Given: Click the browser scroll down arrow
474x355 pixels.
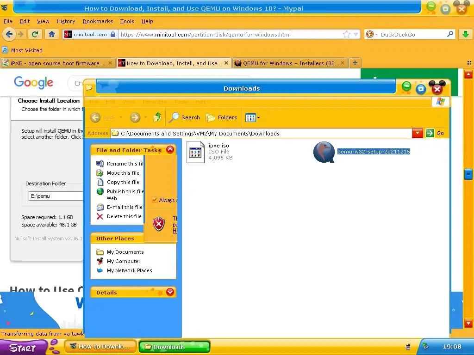Looking at the screenshot, I should (468, 323).
